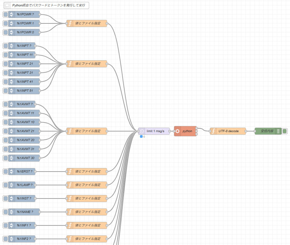Click function icon wired to %1ERST ?
This screenshot has height=245, width=290.
[70, 172]
